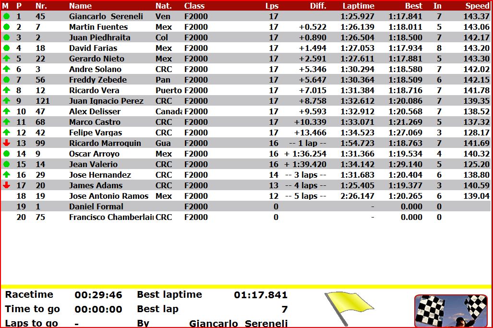Click the checkered flag image
The image size is (493, 328).
click(x=450, y=310)
